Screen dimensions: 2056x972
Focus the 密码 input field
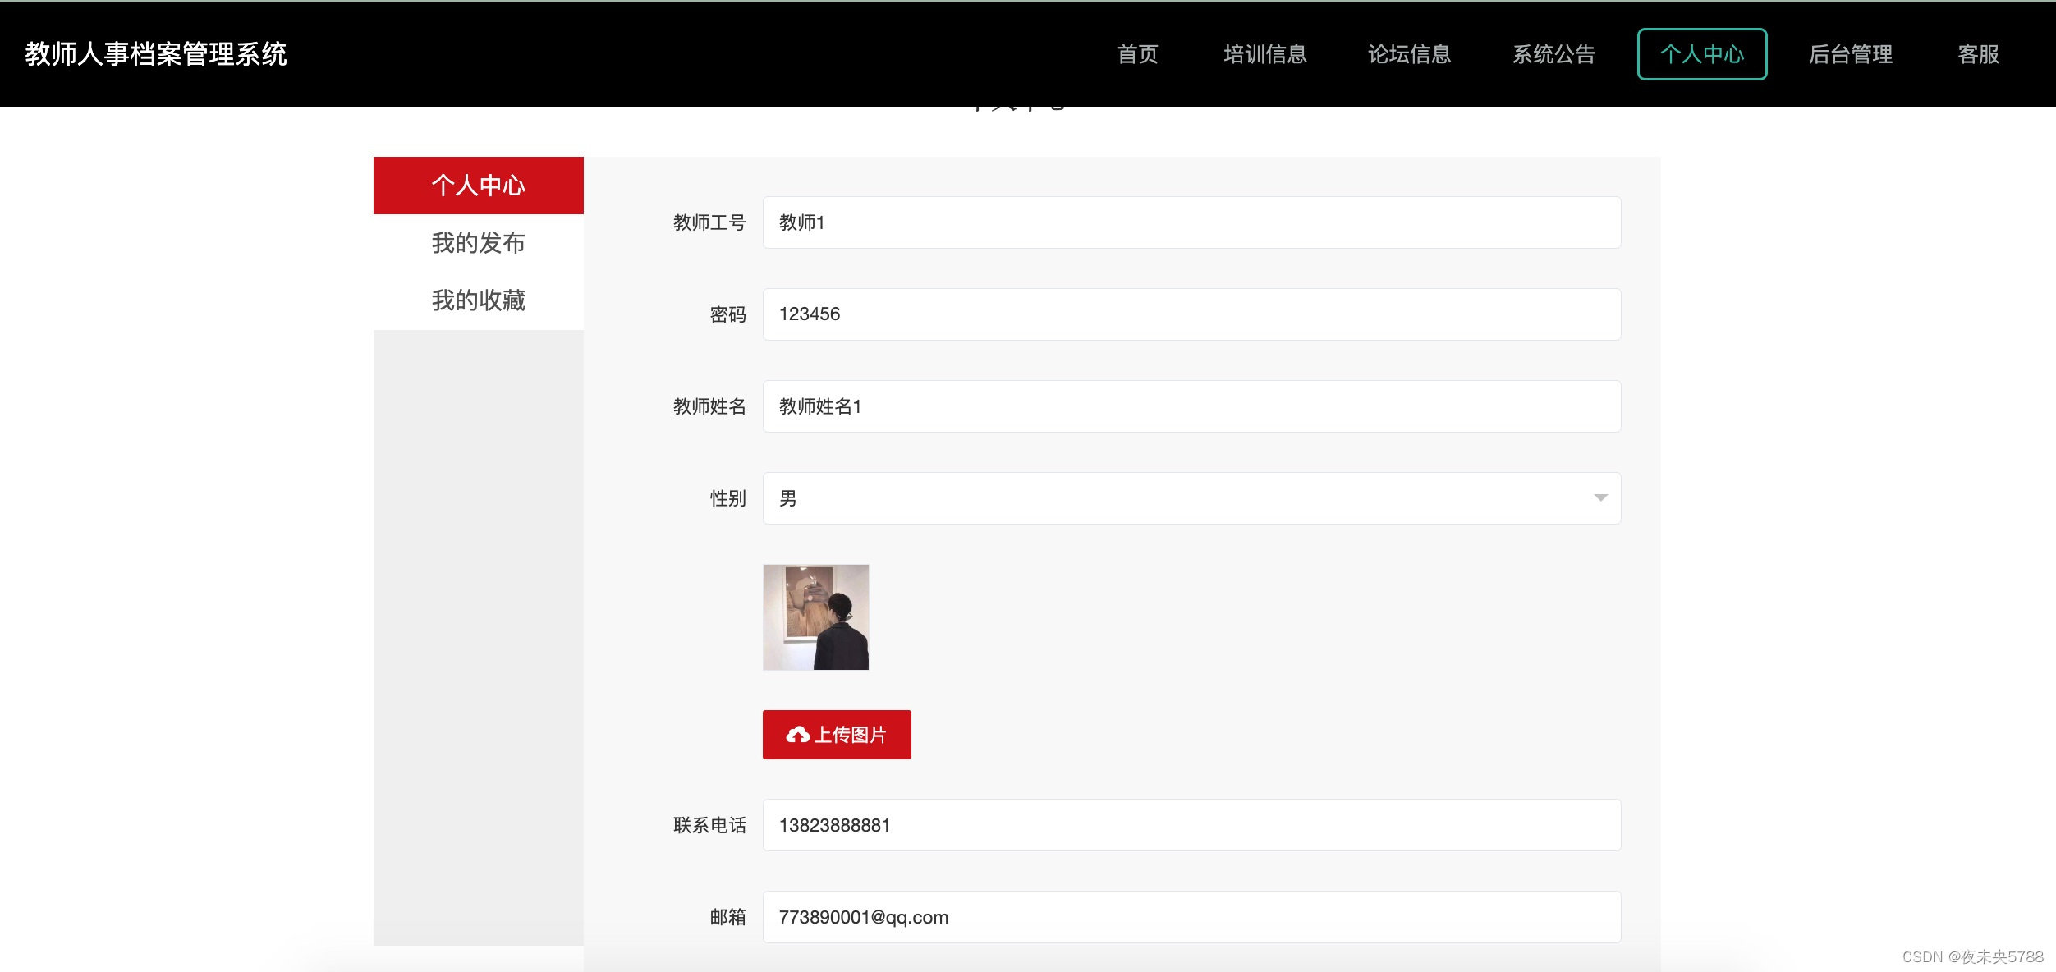[x=1191, y=314]
